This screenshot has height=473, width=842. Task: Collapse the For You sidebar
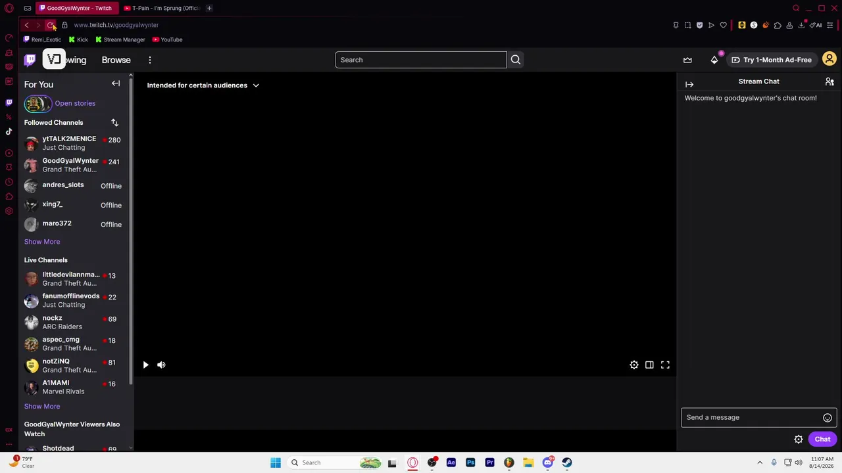click(x=116, y=83)
